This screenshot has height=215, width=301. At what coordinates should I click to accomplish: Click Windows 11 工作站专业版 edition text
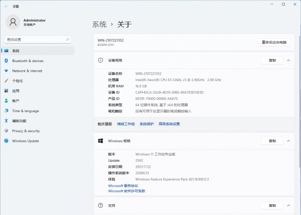point(155,154)
